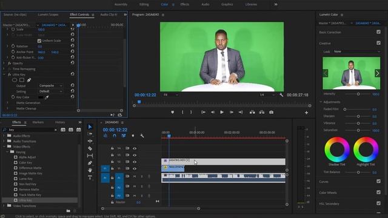The image size is (388, 218).
Task: Click Ultra Key ellipse mask icon
Action: [x=15, y=80]
